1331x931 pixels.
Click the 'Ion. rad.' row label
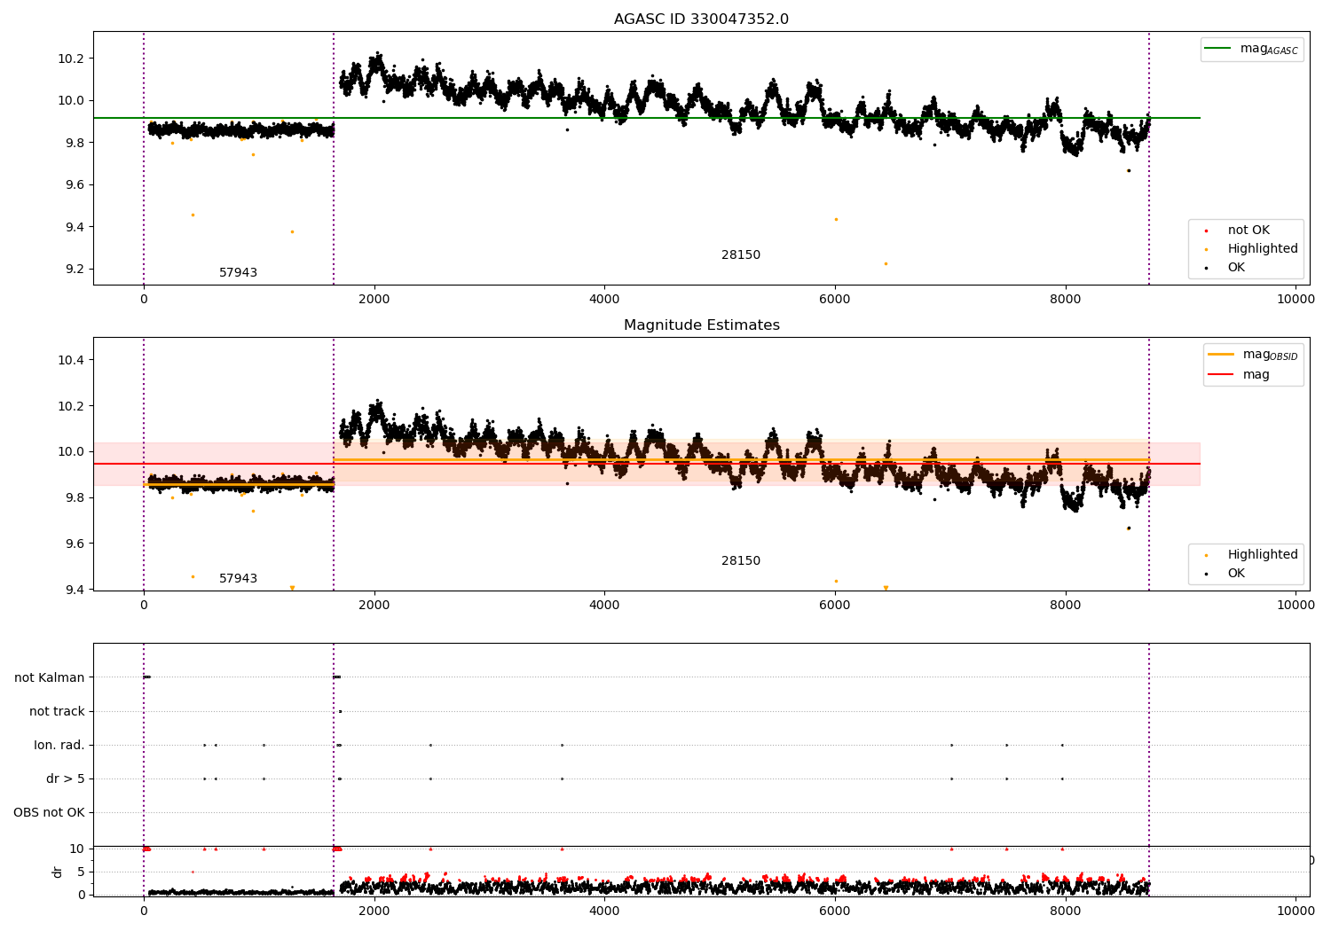point(59,745)
